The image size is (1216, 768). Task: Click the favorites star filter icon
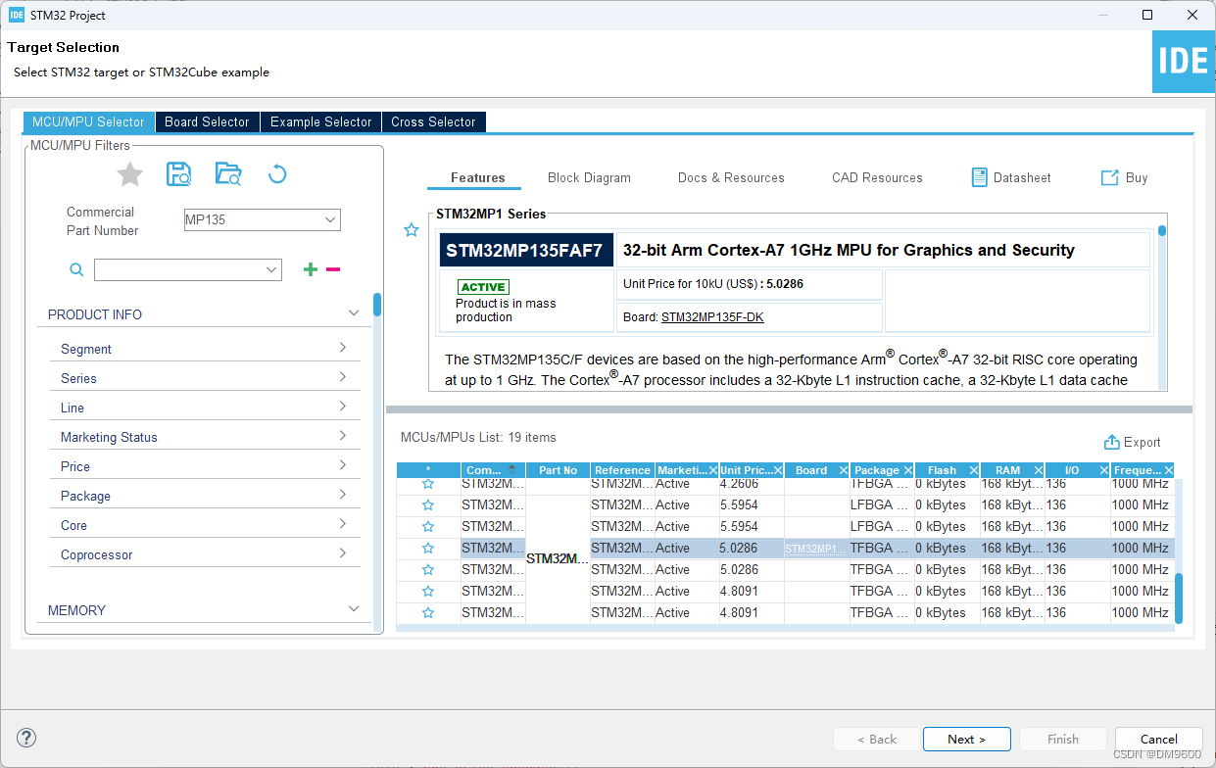pos(130,174)
